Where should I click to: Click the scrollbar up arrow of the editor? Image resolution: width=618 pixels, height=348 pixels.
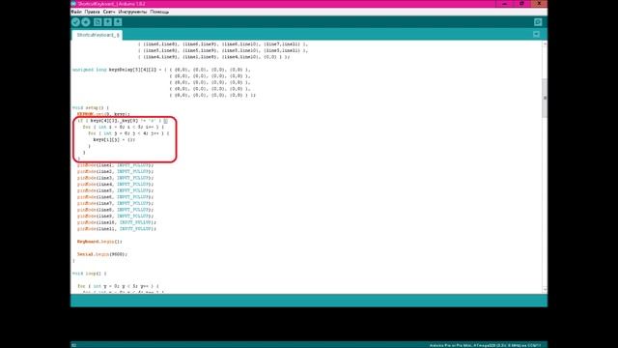pos(545,43)
